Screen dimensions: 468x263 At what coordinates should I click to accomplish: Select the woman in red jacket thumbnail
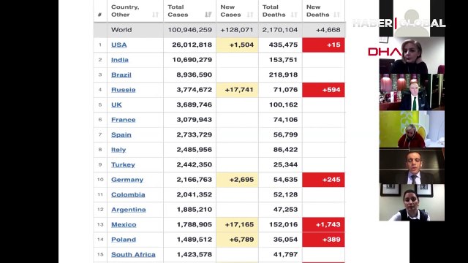412,129
